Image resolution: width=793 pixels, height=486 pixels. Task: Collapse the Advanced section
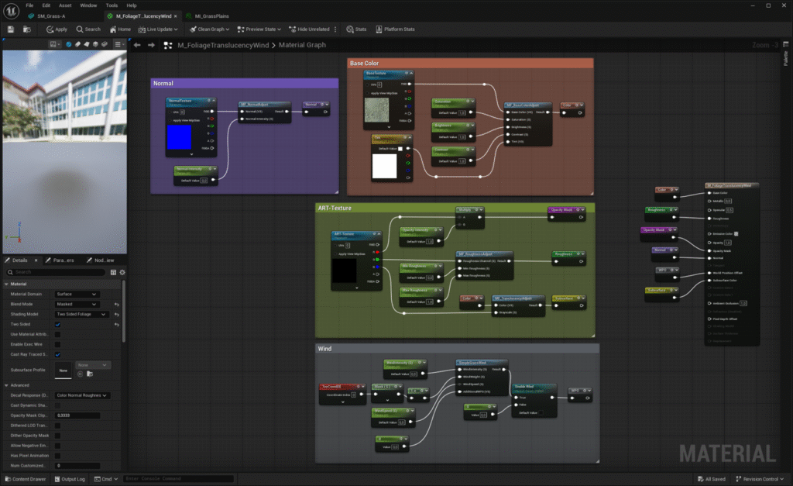[6, 385]
